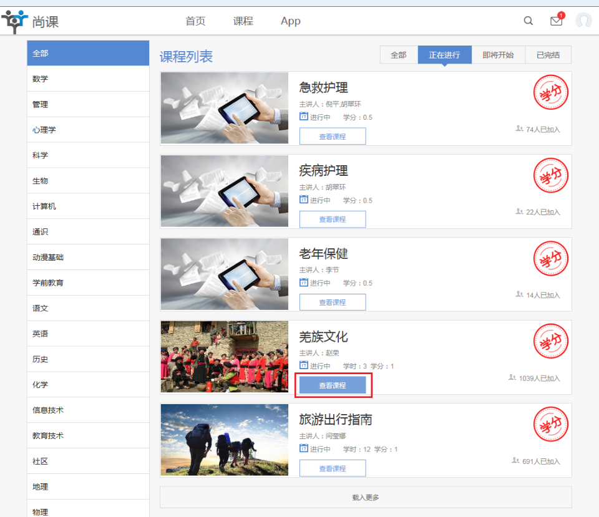Image resolution: width=599 pixels, height=517 pixels.
Task: Click 查看课程 button for 羌族文化
Action: click(x=333, y=385)
